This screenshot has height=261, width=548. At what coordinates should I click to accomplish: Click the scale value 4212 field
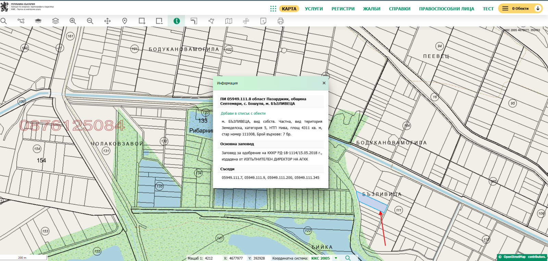(x=209, y=258)
